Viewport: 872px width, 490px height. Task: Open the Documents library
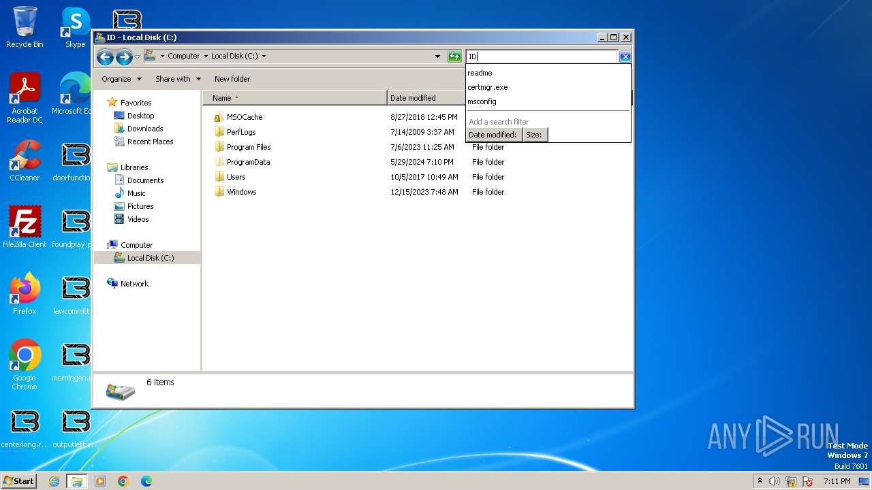pyautogui.click(x=145, y=180)
